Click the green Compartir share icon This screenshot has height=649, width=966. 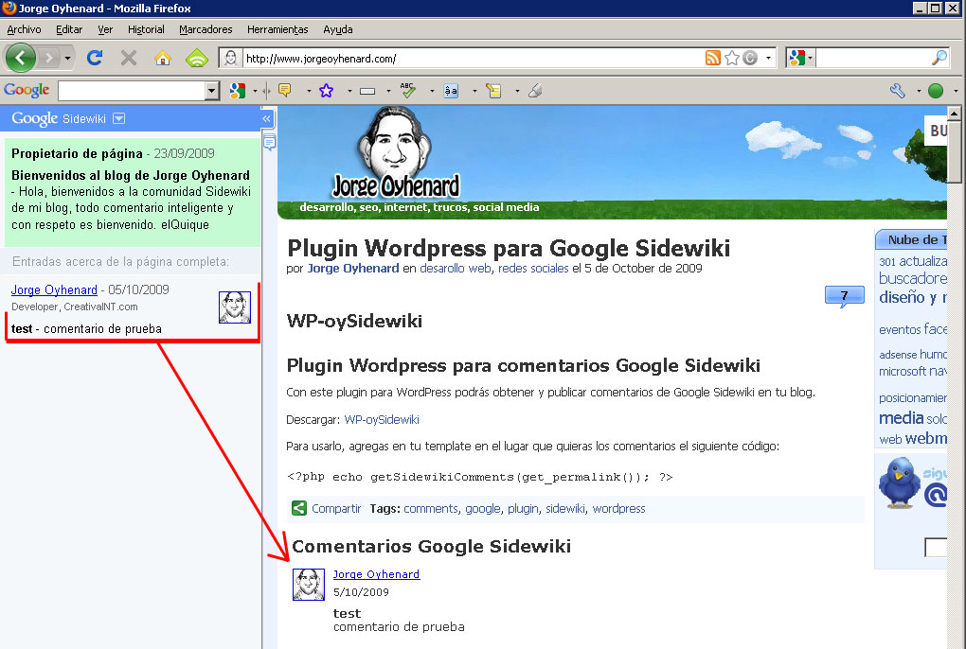coord(298,508)
